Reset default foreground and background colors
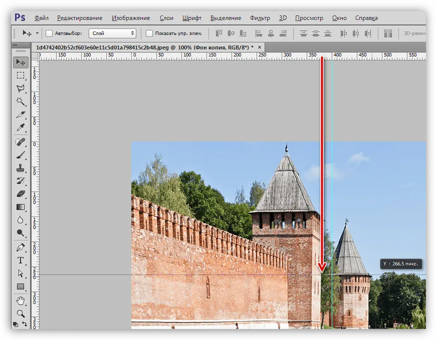The image size is (437, 340). 16,324
